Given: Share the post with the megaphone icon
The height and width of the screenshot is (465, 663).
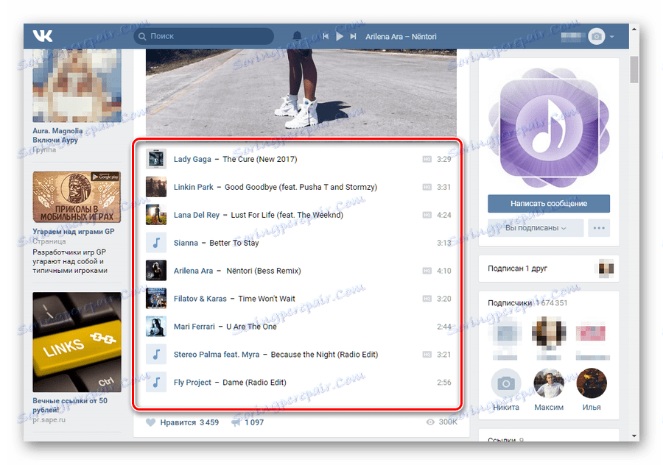Looking at the screenshot, I should (236, 422).
